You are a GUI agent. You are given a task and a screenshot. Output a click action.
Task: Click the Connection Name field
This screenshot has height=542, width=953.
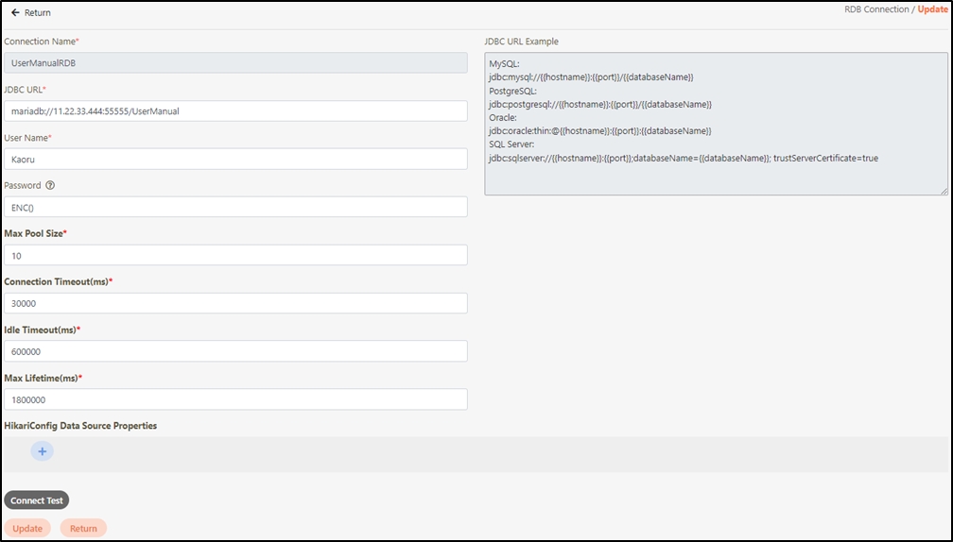(235, 62)
